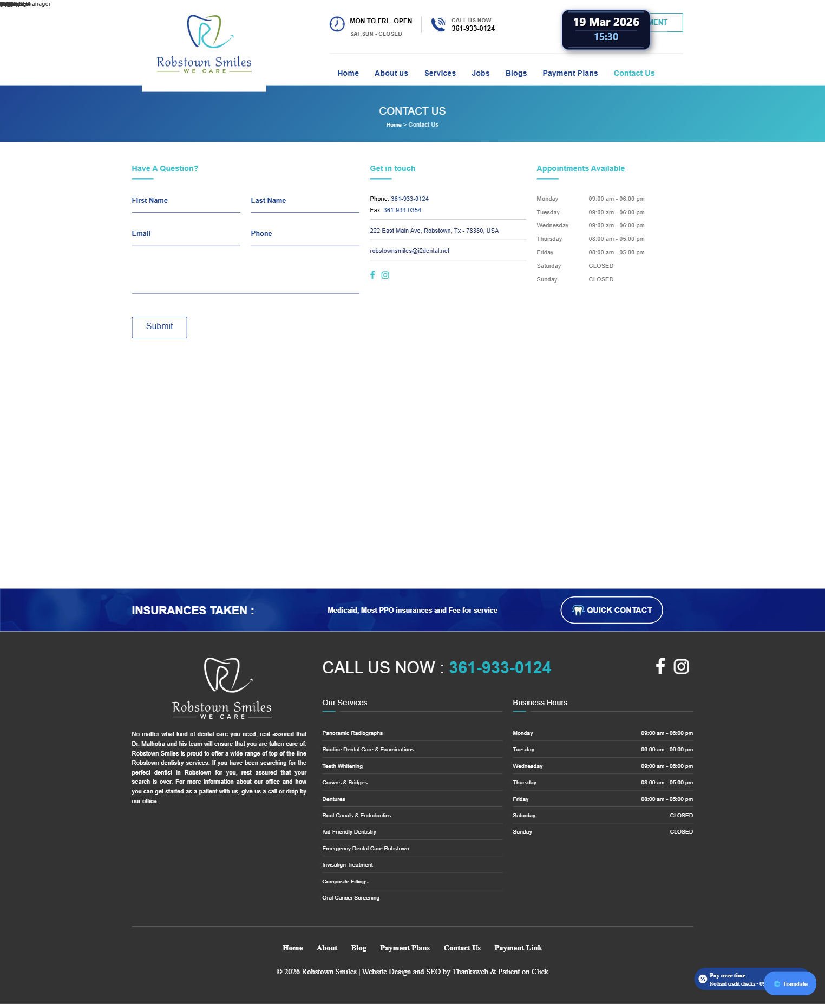Click the message text area

click(246, 275)
